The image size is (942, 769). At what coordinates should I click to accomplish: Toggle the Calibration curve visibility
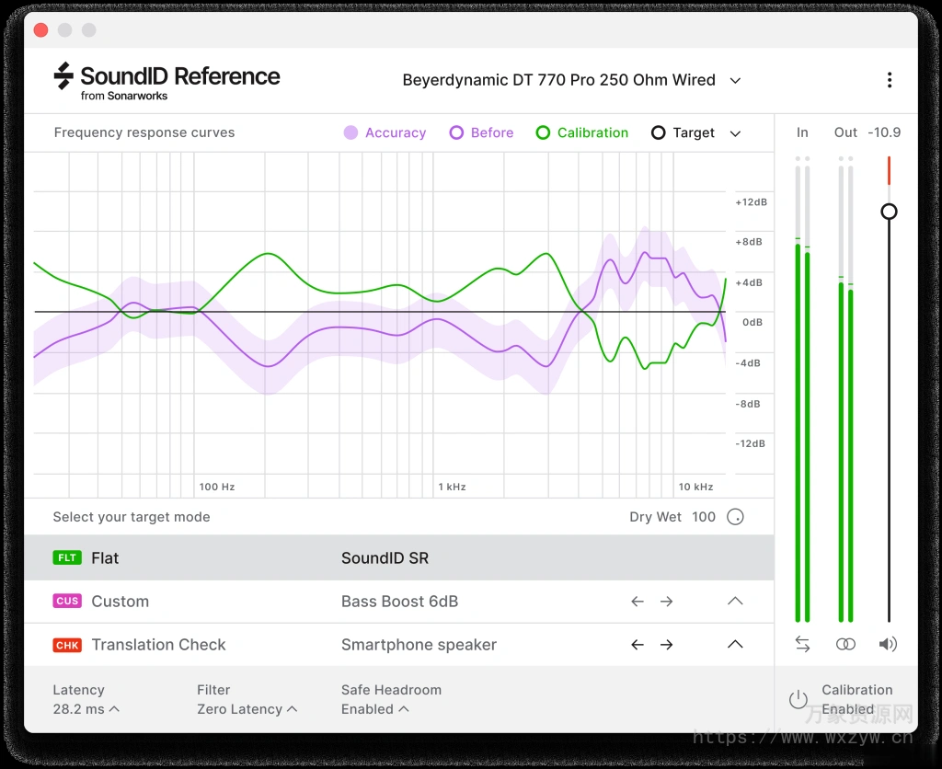pyautogui.click(x=543, y=132)
